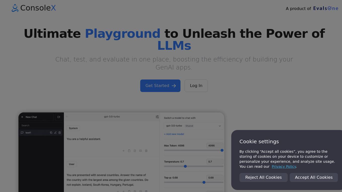The image size is (342, 192).
Task: Click the Top-p slider handle
Action: 204,182
